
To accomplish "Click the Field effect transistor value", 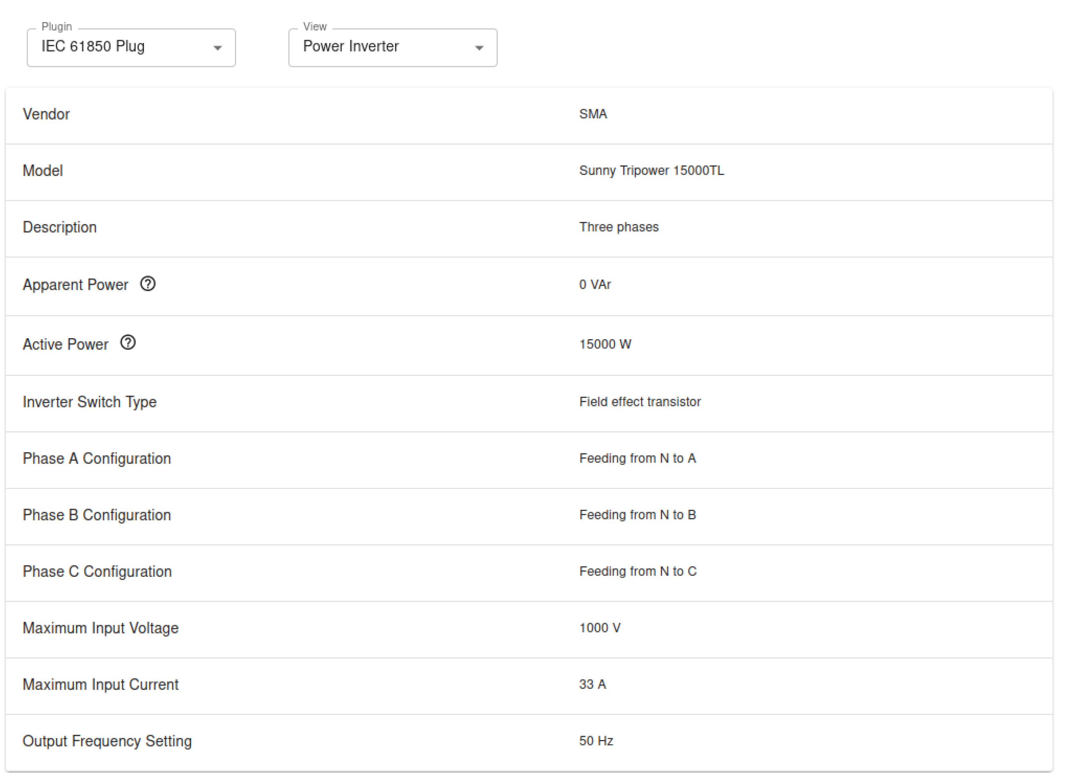I will coord(640,402).
